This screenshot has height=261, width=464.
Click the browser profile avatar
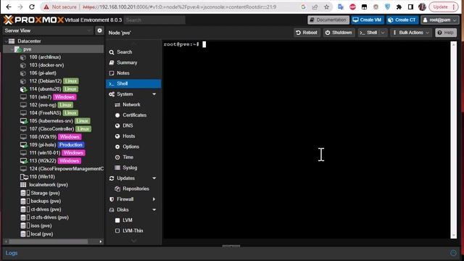[422, 7]
